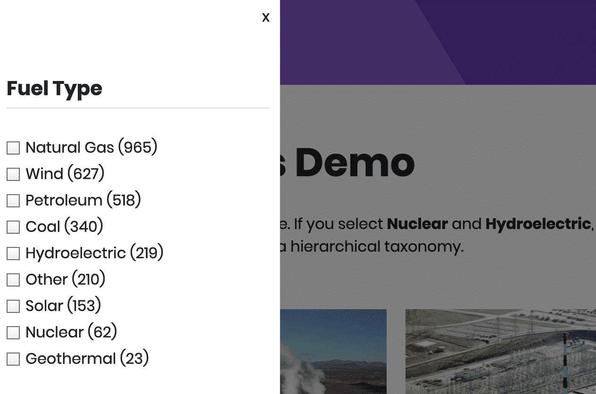Click the bold Hydroelectric text in description
The height and width of the screenshot is (394, 596).
pos(538,224)
